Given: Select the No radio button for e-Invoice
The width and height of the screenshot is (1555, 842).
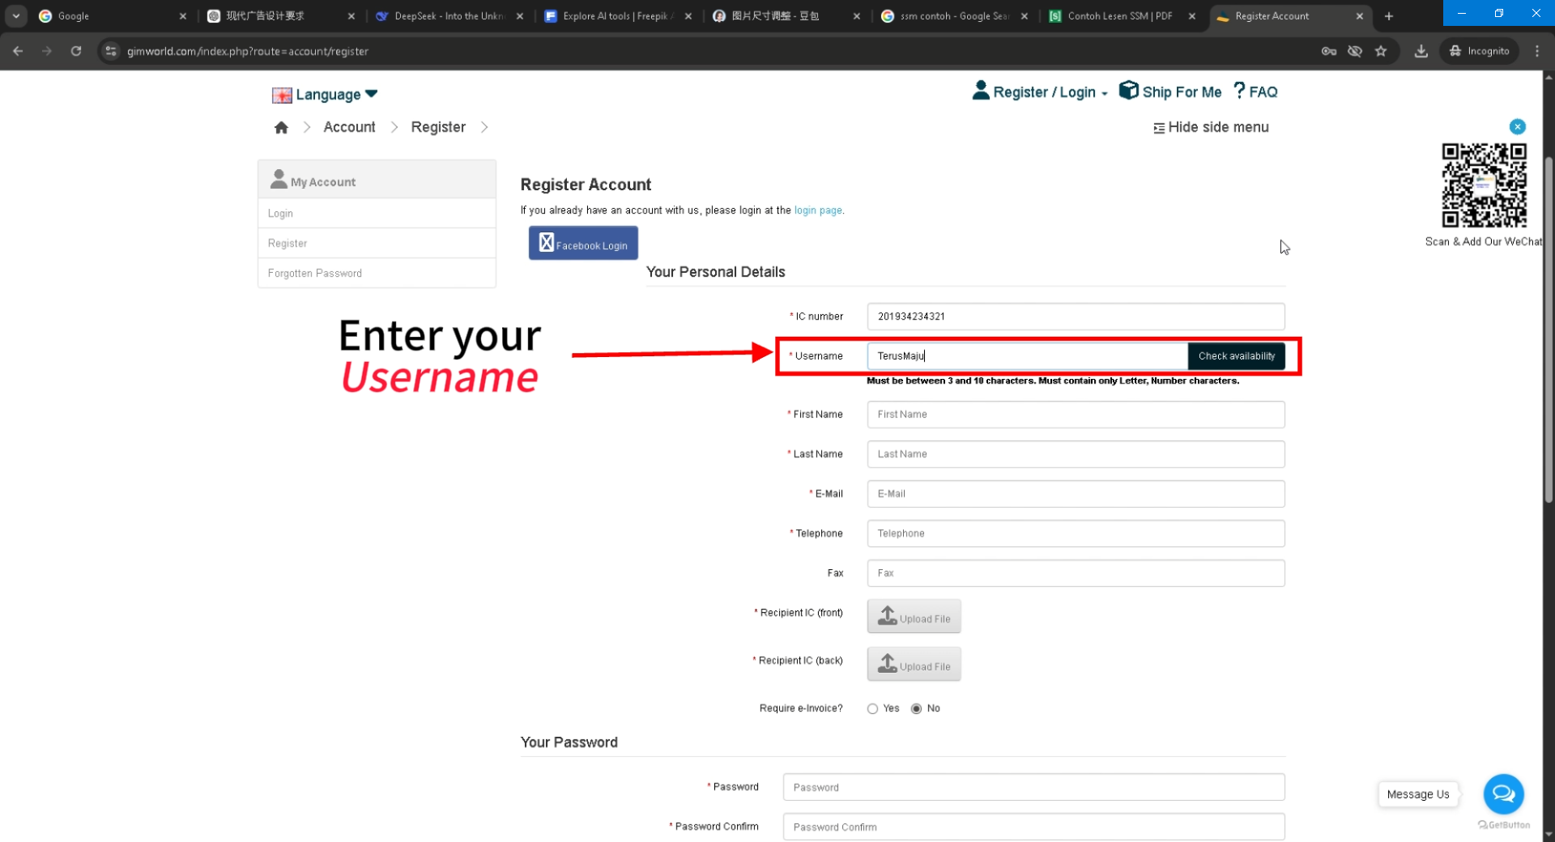Looking at the screenshot, I should pos(916,708).
